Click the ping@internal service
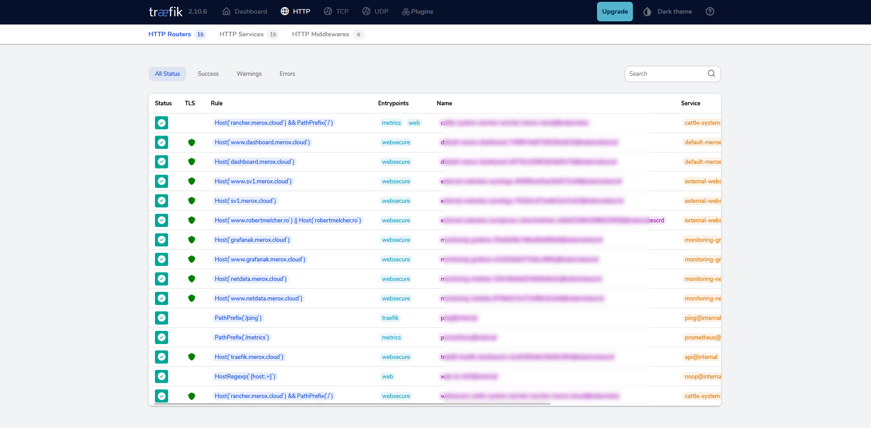The height and width of the screenshot is (428, 871). coord(702,318)
